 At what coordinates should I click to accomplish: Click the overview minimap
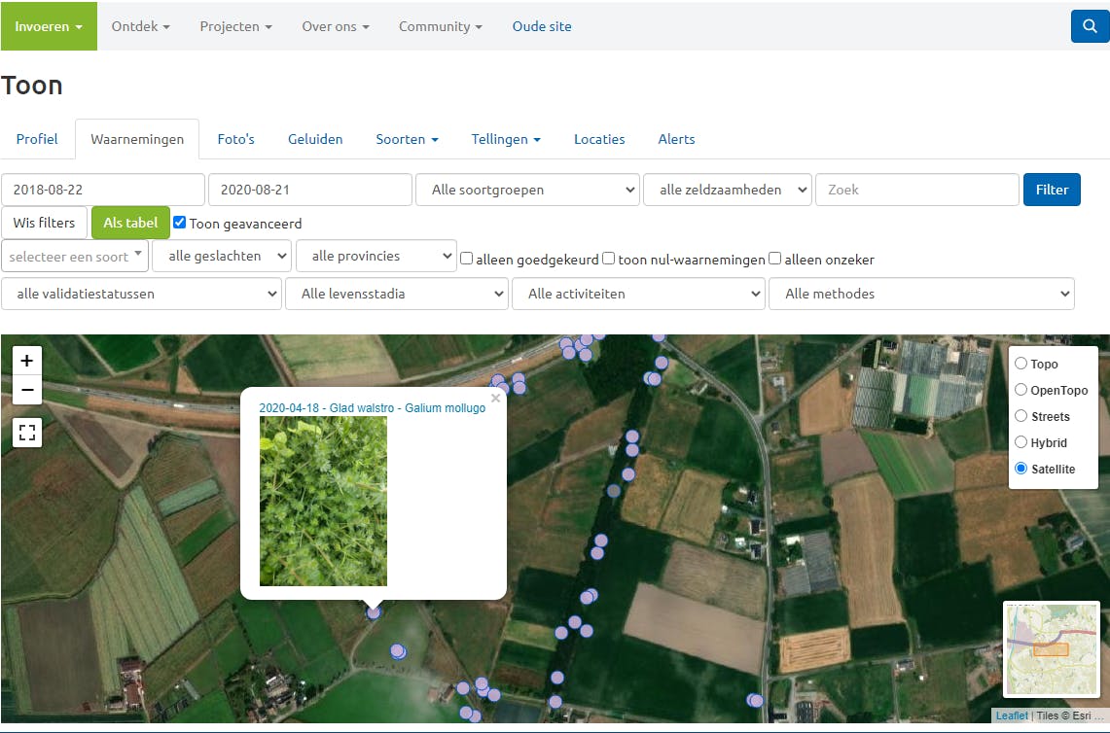[x=1052, y=648]
